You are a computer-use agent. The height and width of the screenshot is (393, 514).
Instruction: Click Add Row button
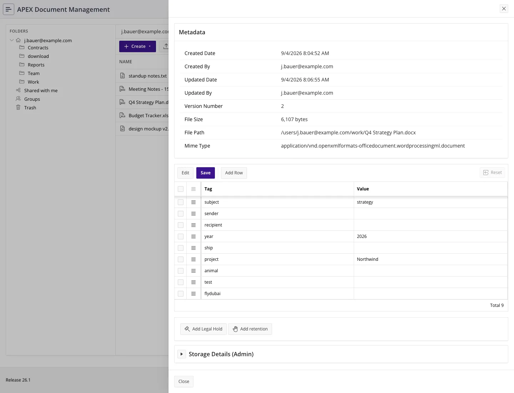coord(234,173)
